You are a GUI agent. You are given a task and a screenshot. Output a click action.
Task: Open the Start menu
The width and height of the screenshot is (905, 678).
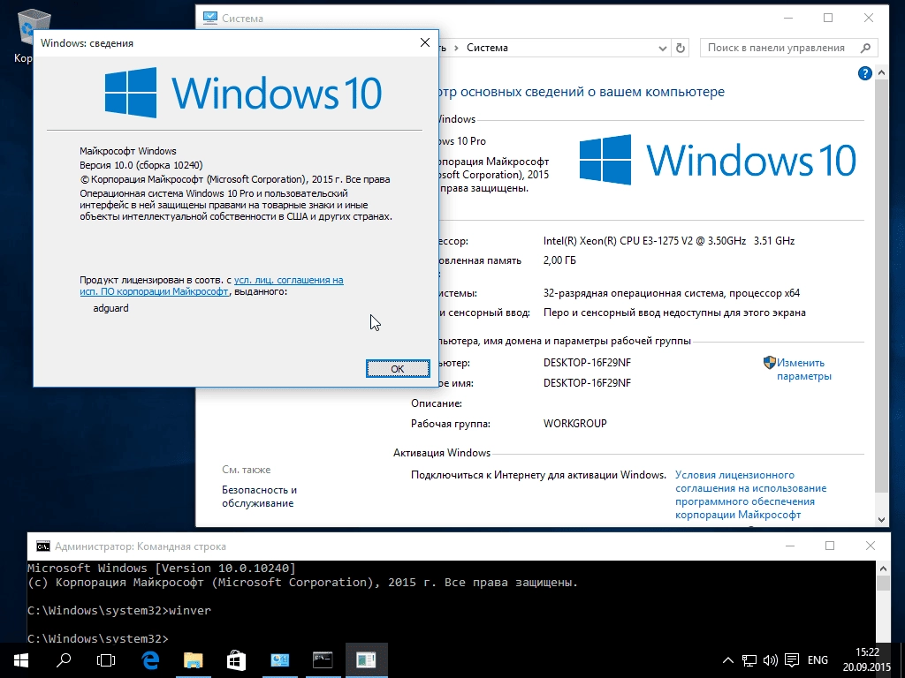pyautogui.click(x=21, y=660)
